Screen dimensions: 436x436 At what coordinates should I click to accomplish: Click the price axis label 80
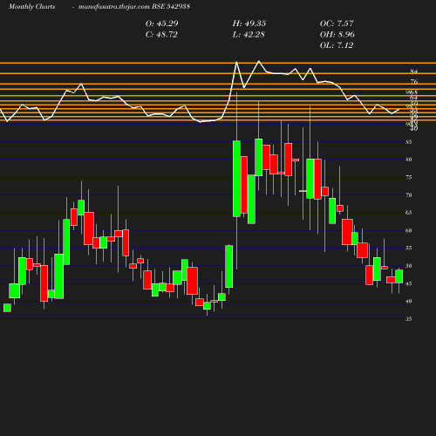409,160
